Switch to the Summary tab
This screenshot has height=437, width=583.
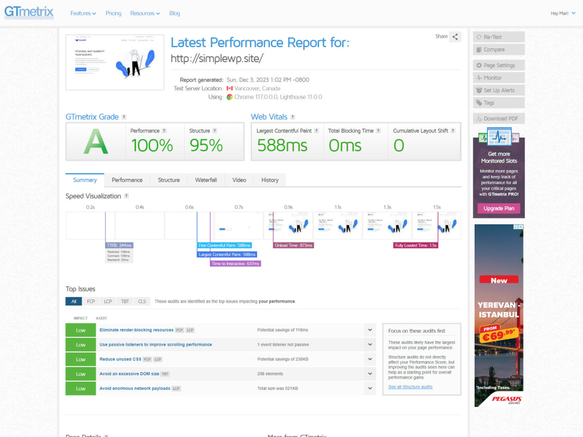(x=85, y=180)
